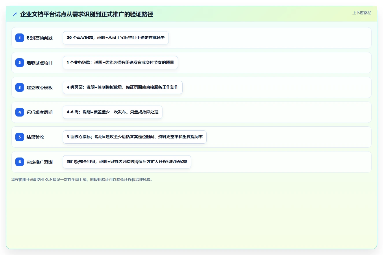Screen dimensions: 383x255
Task: Select step number 3 badge
Action: pos(20,87)
